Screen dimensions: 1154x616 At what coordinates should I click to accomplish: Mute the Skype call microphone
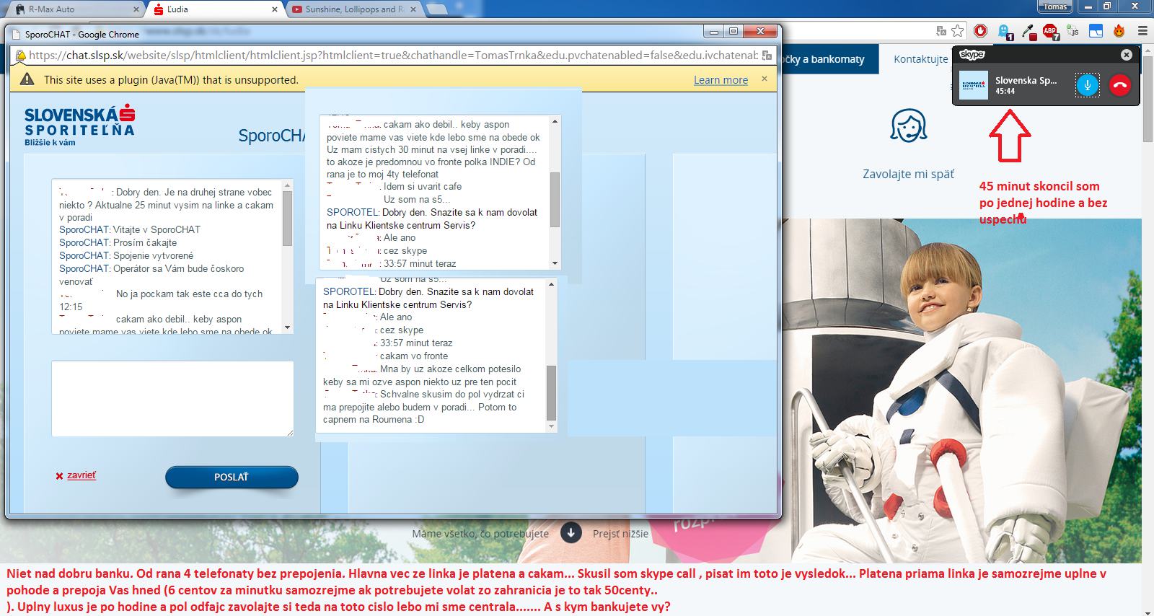(1087, 85)
